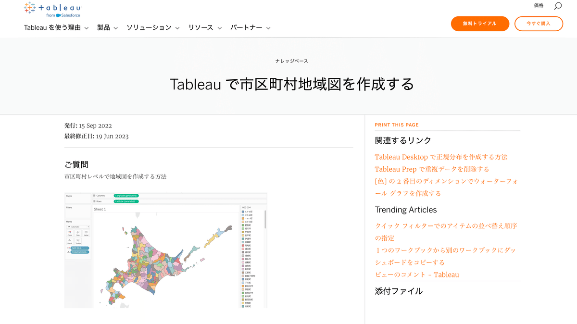This screenshot has height=324, width=577.
Task: Open Tableau Desktop で正規分布を作成する方法 link
Action: tap(441, 157)
